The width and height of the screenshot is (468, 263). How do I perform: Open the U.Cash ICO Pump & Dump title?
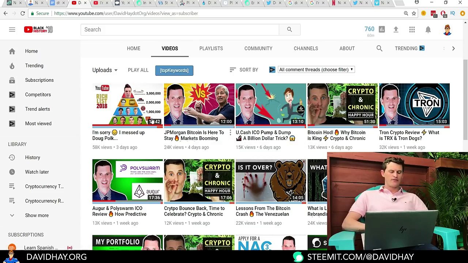(x=265, y=136)
